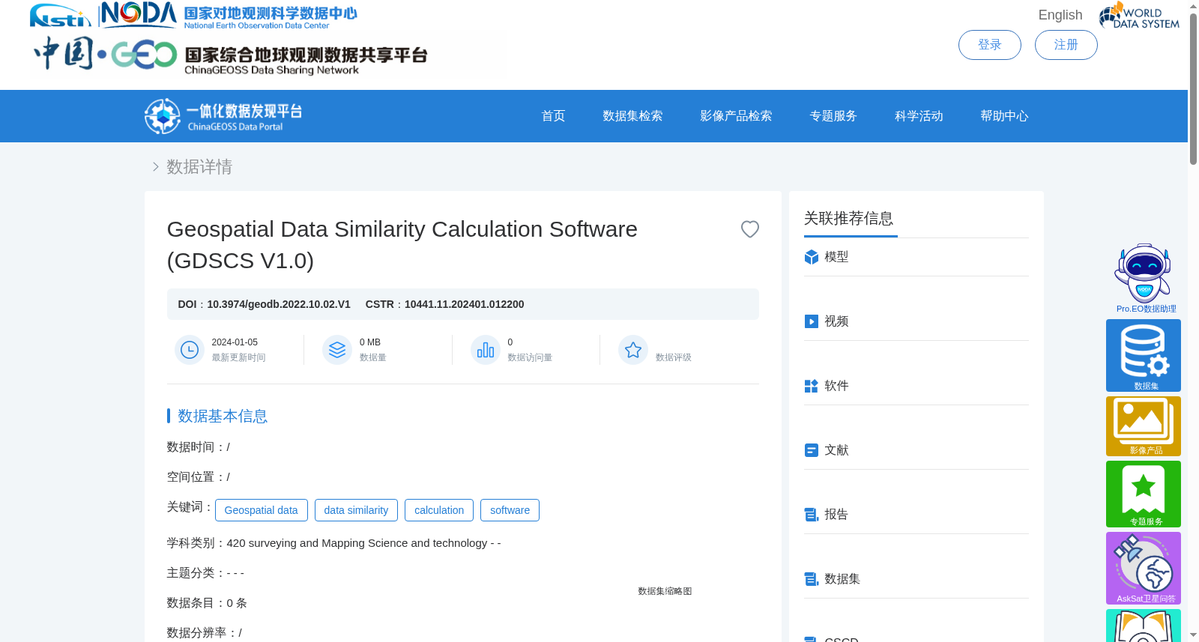Click the grid icon beside 软件
Image resolution: width=1199 pixels, height=642 pixels.
812,386
